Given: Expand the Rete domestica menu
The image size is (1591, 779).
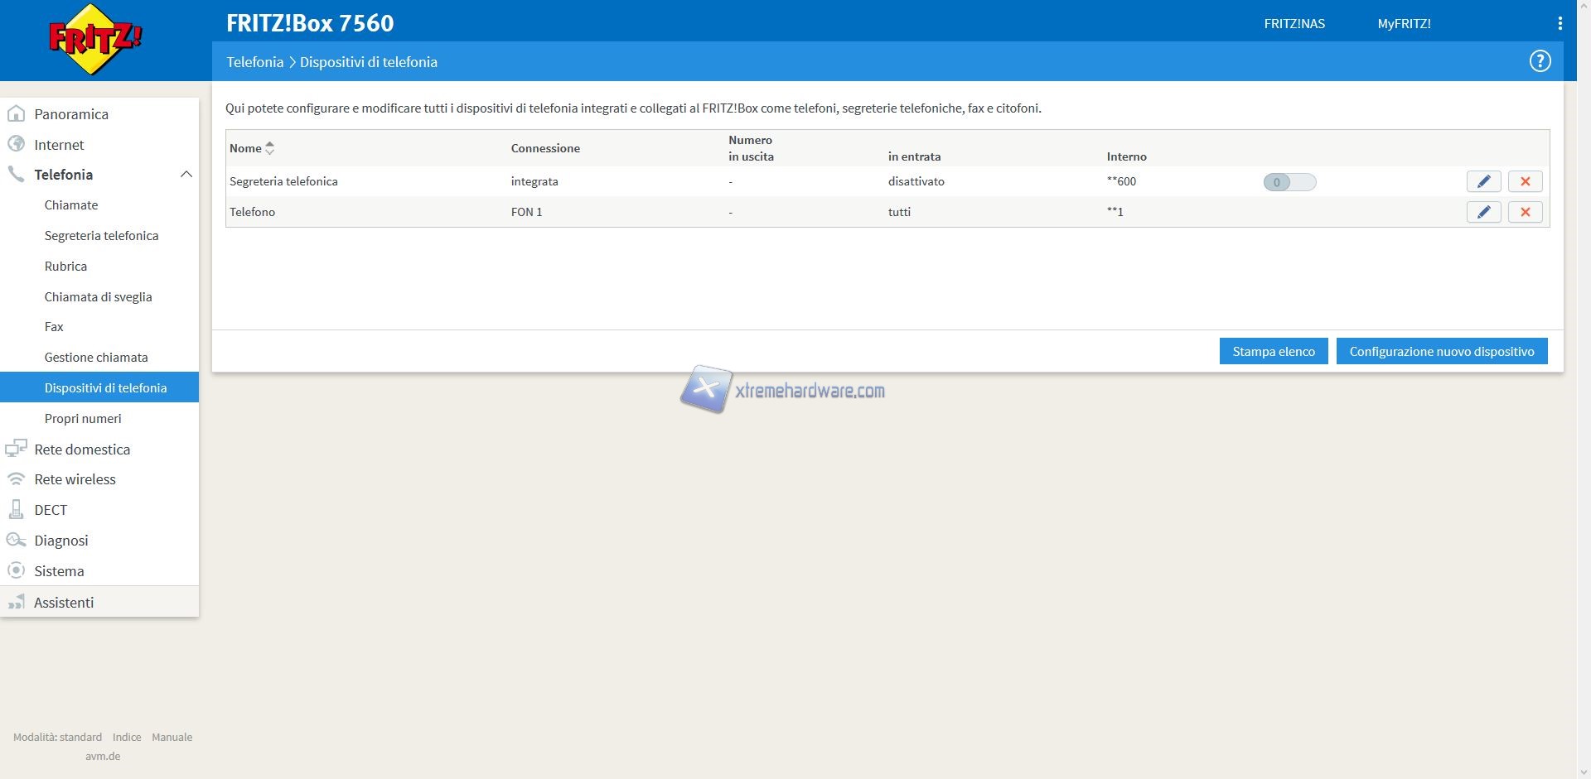Looking at the screenshot, I should pos(82,450).
